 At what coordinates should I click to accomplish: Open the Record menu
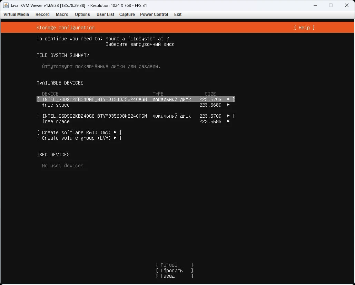coord(42,14)
